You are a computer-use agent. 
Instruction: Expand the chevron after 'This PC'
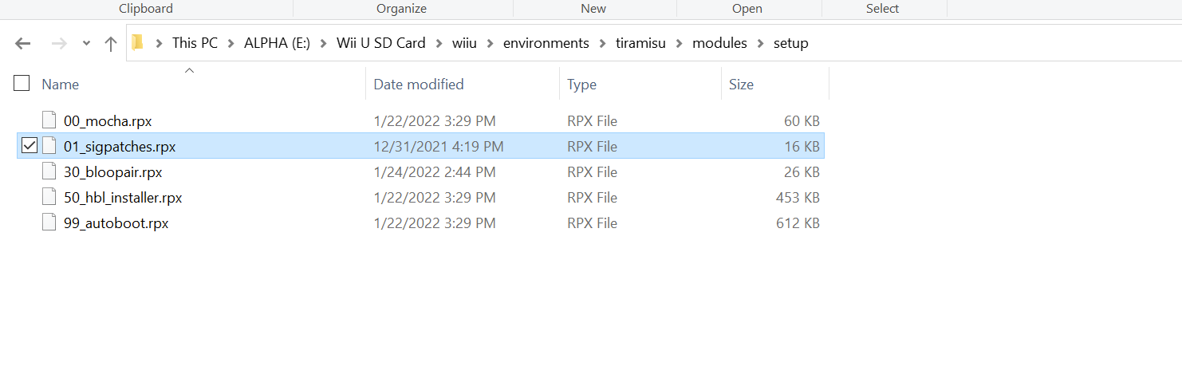pos(230,43)
